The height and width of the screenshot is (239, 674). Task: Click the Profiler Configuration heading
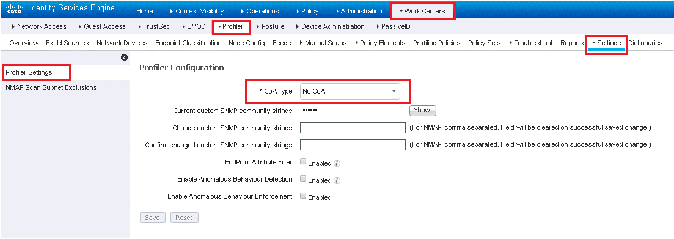tap(181, 67)
